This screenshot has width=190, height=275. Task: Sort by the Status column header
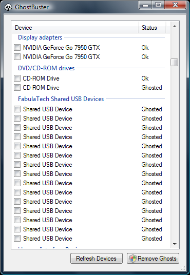point(152,28)
